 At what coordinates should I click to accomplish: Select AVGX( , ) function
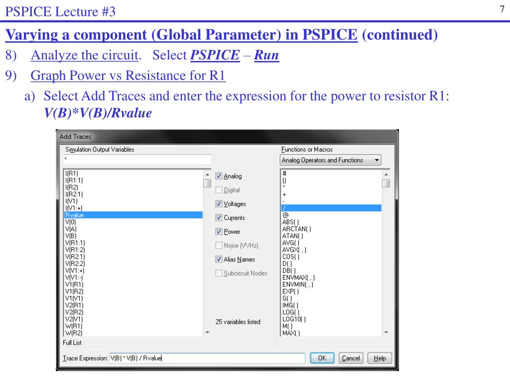(x=294, y=250)
